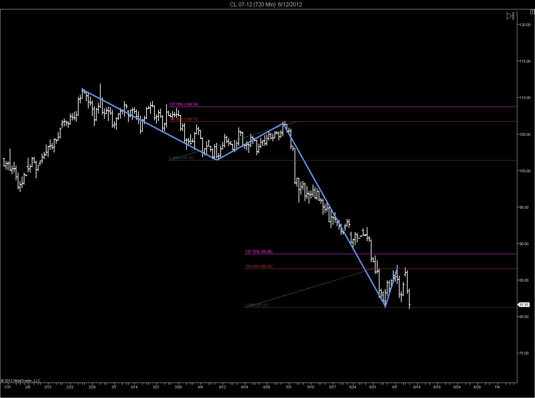Click the scroll-to-last-bar arrow icon
The image size is (535, 398).
point(510,16)
